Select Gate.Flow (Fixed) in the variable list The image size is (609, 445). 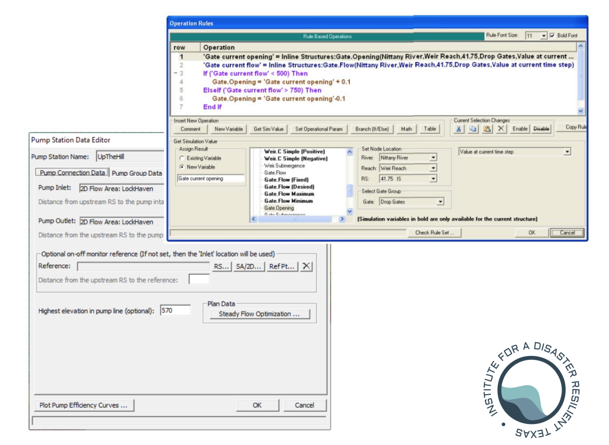pos(286,180)
